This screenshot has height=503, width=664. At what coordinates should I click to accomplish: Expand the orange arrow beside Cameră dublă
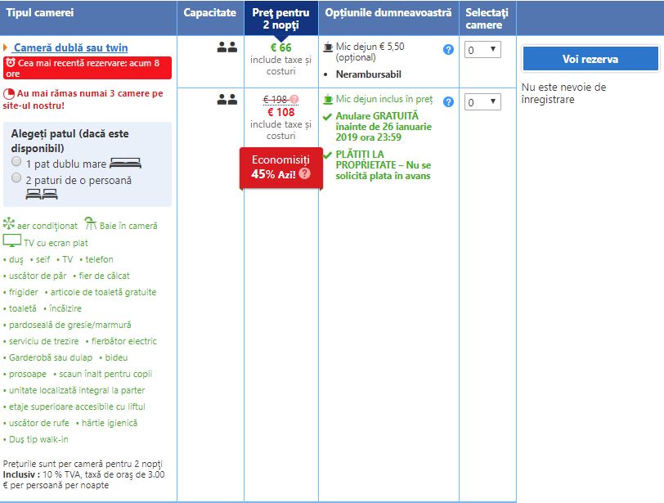tap(6, 48)
